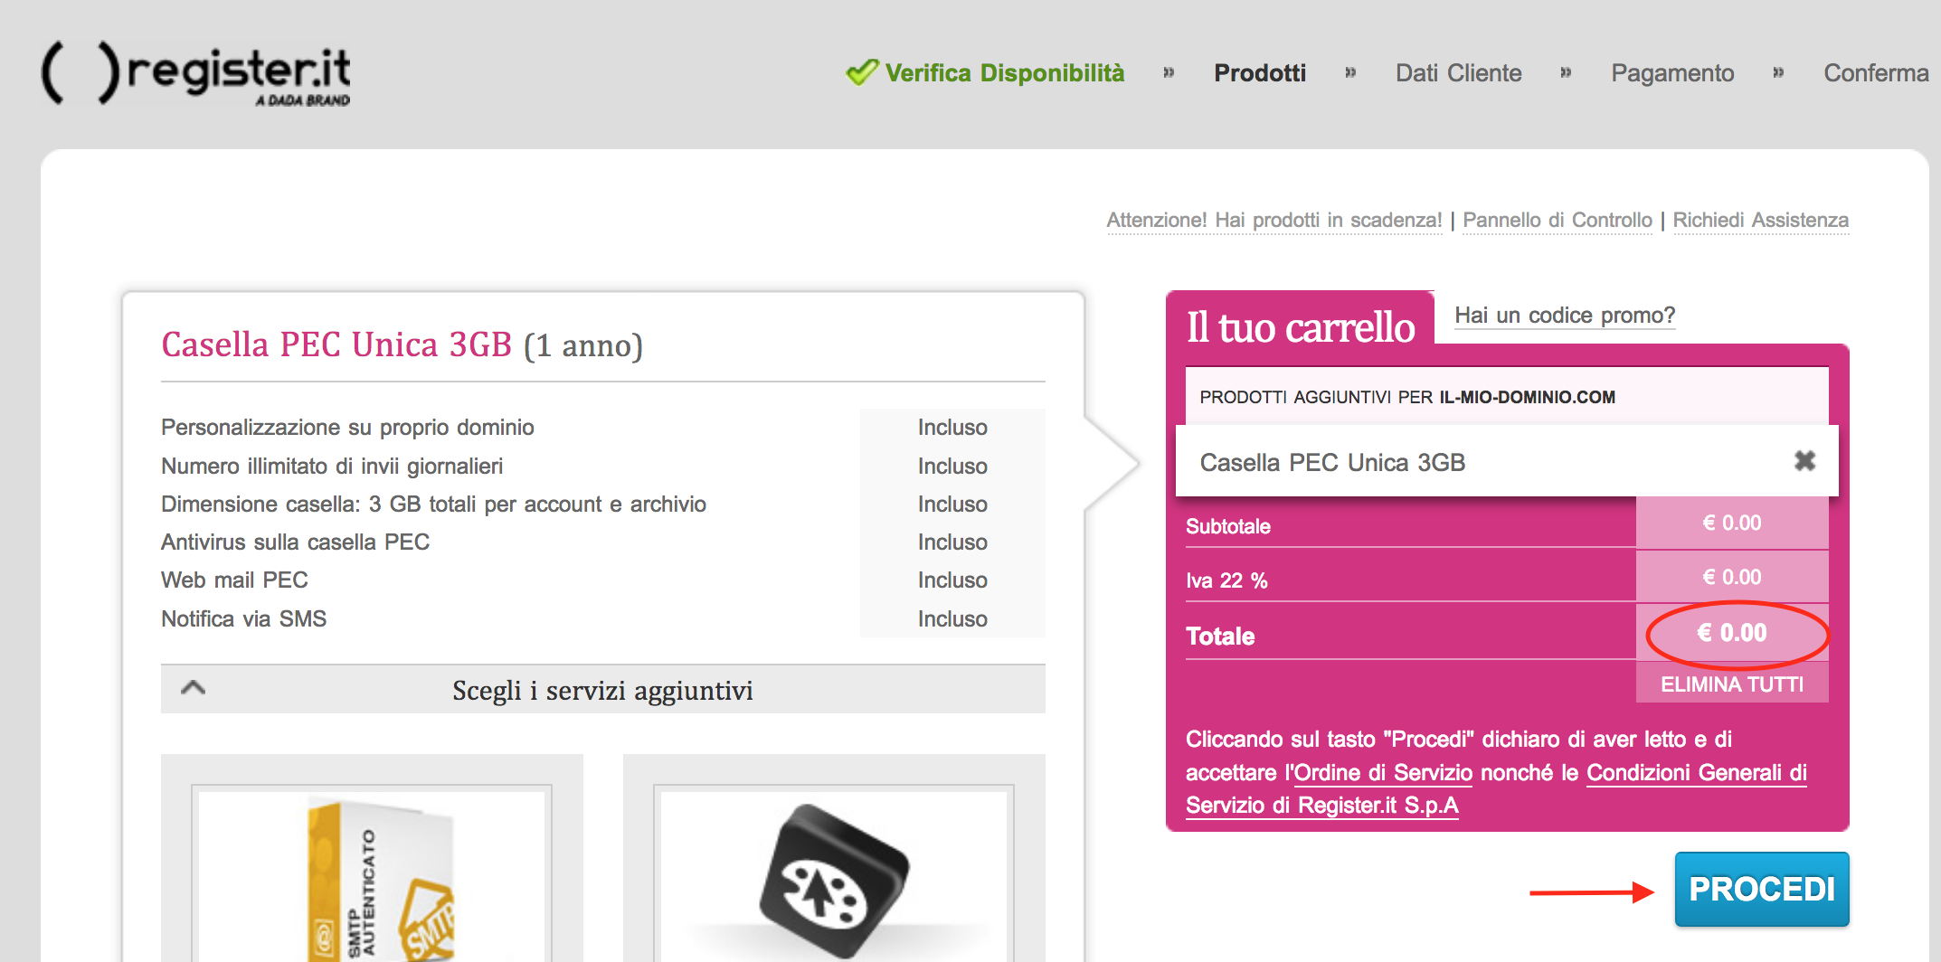Click the Iva 22 % amount value
The height and width of the screenshot is (962, 1941).
[x=1732, y=578]
